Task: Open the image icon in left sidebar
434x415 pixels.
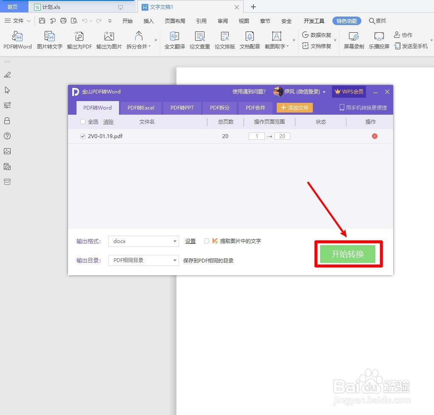Action: 7,151
